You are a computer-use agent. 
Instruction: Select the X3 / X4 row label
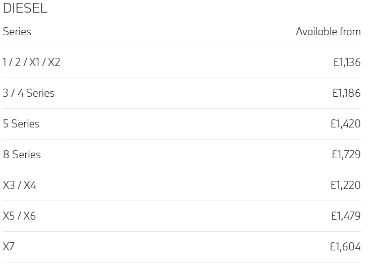19,185
